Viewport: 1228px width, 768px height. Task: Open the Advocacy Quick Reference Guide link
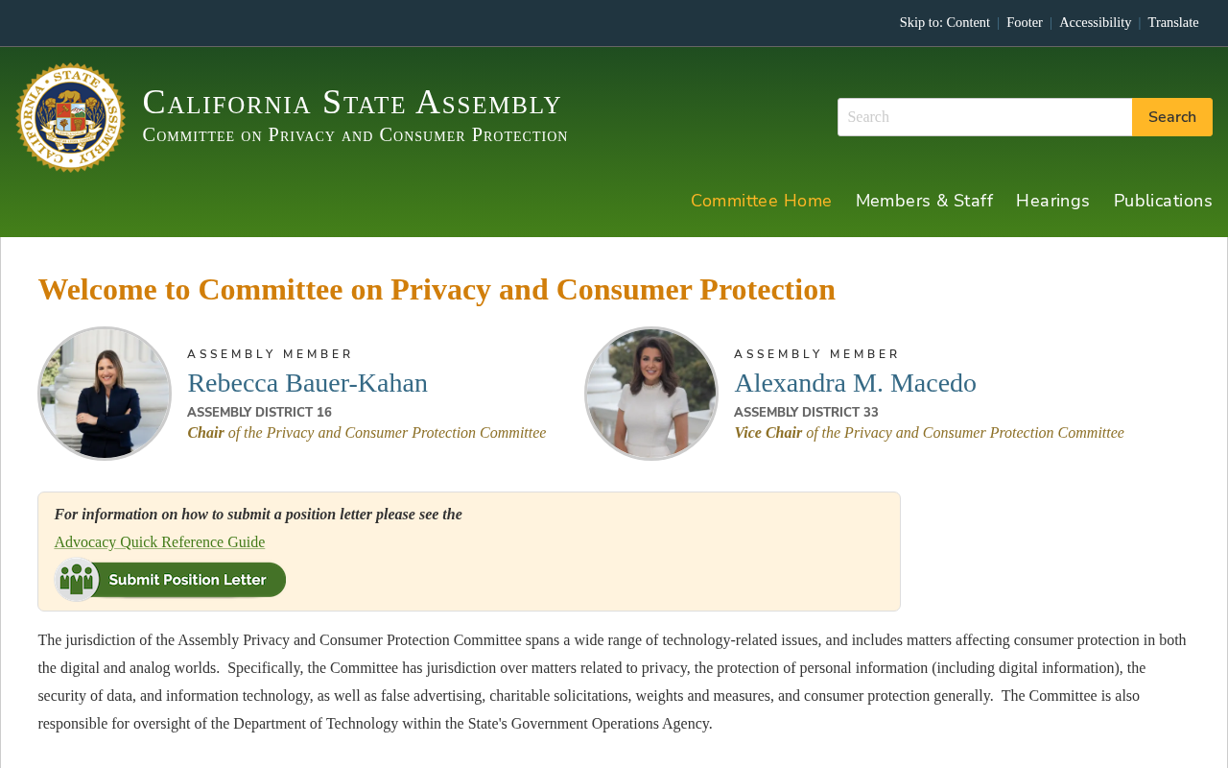click(159, 542)
